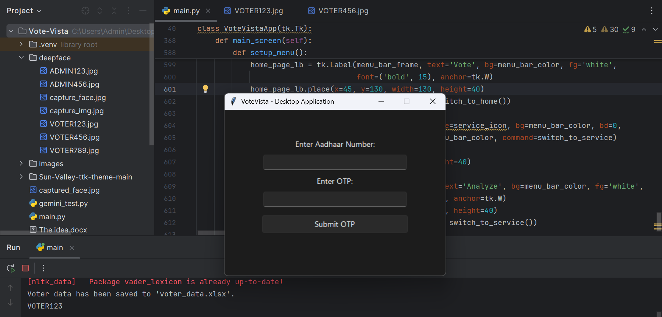The image size is (662, 317).
Task: Expand the images folder
Action: tap(21, 163)
